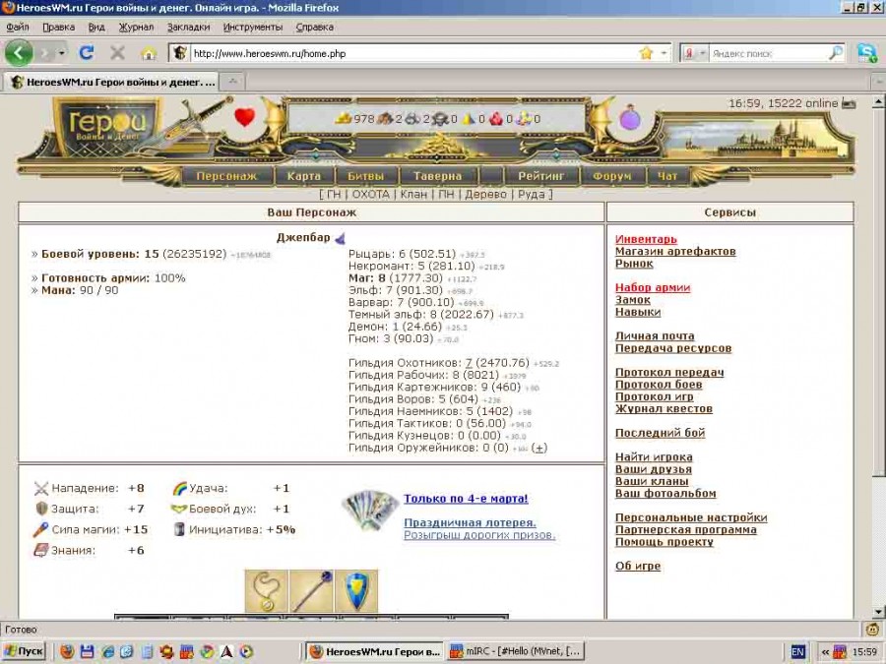Open the back/forward history dropdown arrow
This screenshot has width=886, height=664.
point(61,53)
